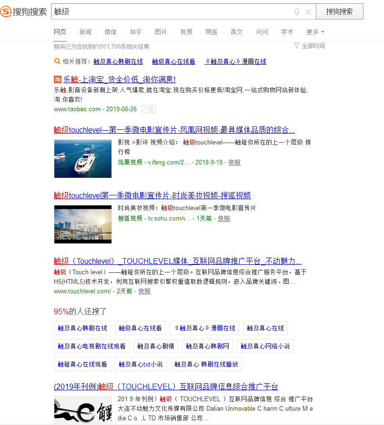Image resolution: width=384 pixels, height=425 pixels.
Task: Click the related search 触碰真心在线观看
Action: coord(82,364)
